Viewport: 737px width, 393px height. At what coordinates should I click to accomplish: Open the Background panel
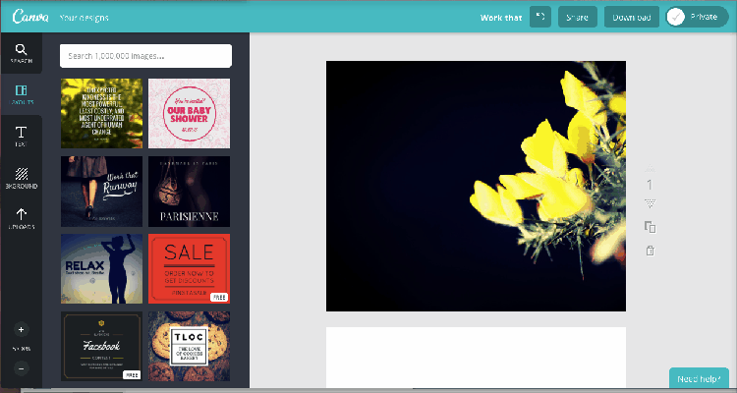pyautogui.click(x=21, y=177)
